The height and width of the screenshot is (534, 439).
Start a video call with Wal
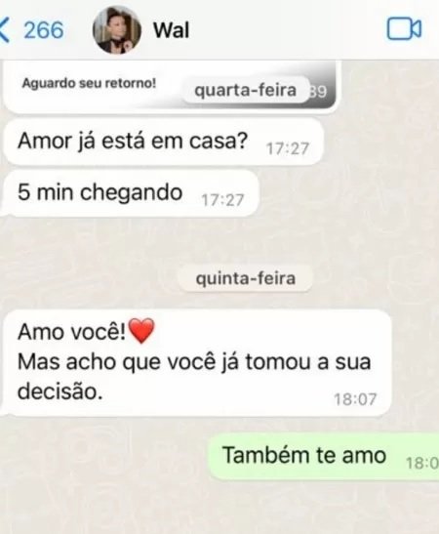pyautogui.click(x=404, y=29)
